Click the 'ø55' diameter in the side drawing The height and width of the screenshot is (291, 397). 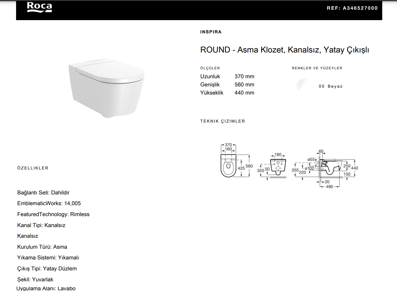[311, 160]
